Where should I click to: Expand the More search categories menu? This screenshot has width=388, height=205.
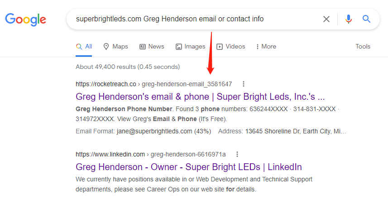[266, 47]
